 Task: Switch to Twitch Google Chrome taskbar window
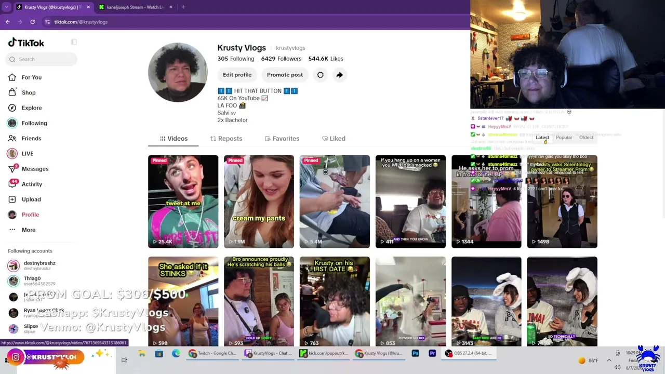click(213, 354)
